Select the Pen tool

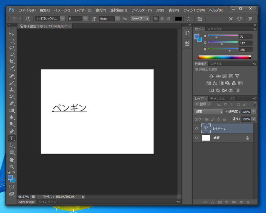12,131
